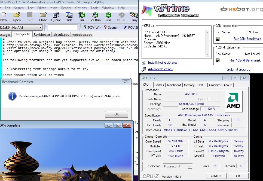Open the Help menu

pyautogui.click(x=121, y=8)
